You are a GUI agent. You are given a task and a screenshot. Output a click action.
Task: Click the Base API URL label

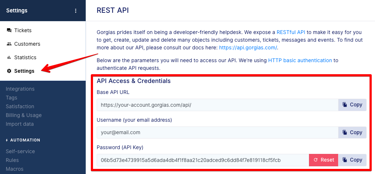113,92
